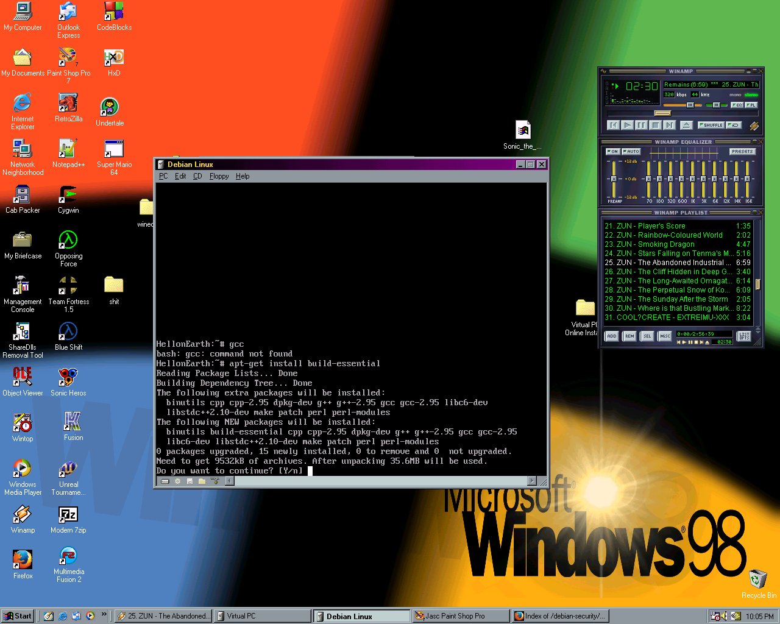
Task: Click the Winamp seek bar handle
Action: click(662, 113)
